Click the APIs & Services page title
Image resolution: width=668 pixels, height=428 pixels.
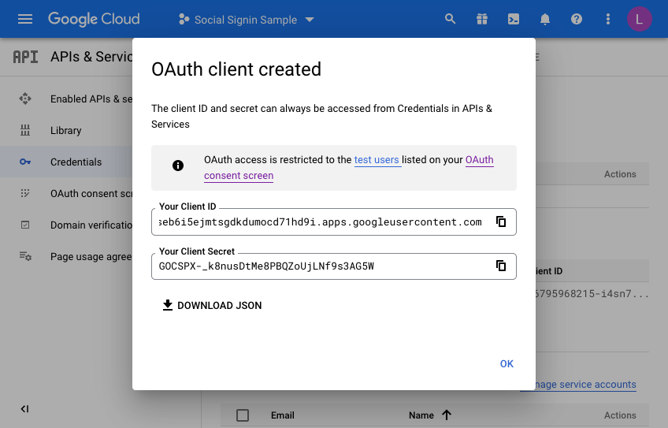coord(91,57)
